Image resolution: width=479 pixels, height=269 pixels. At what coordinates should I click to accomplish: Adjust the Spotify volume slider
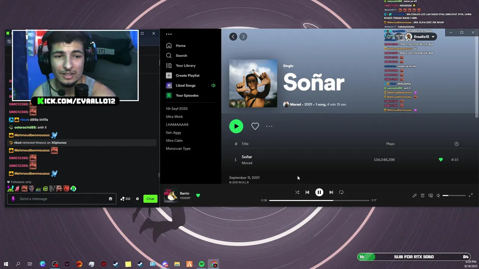[x=454, y=195]
